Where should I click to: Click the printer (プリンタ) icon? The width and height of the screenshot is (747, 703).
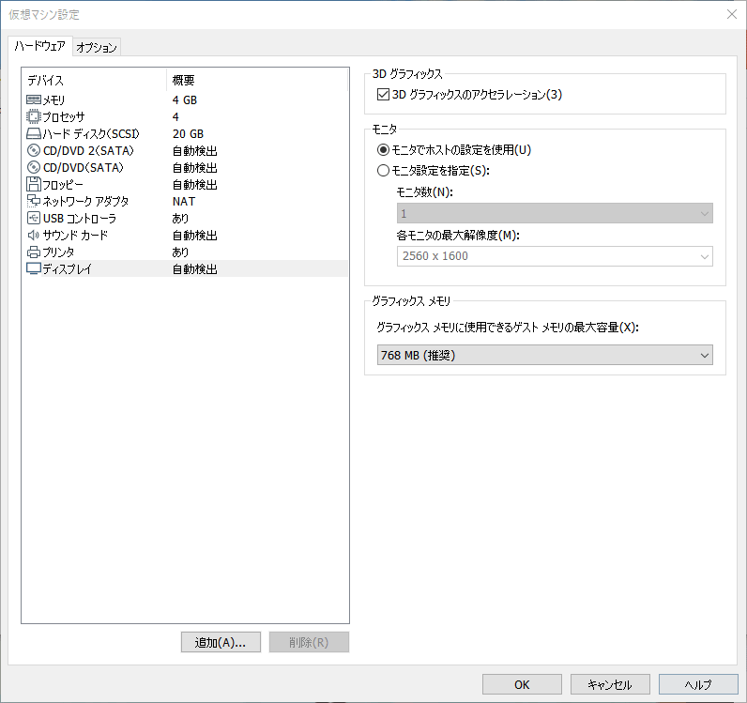coord(34,252)
